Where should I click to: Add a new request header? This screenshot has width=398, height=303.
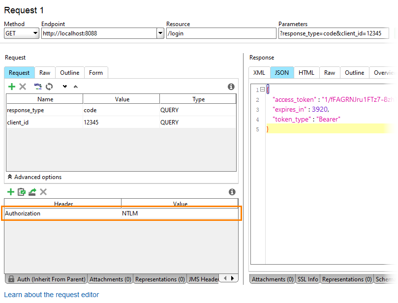[10, 192]
